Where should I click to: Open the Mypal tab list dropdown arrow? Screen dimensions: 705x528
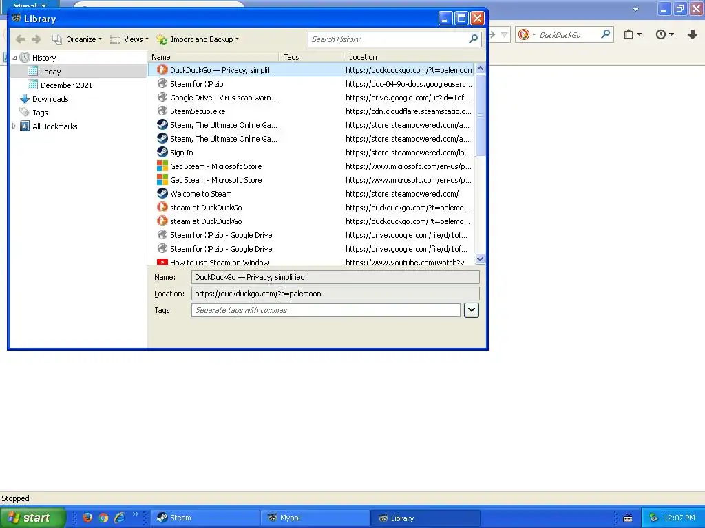635,9
